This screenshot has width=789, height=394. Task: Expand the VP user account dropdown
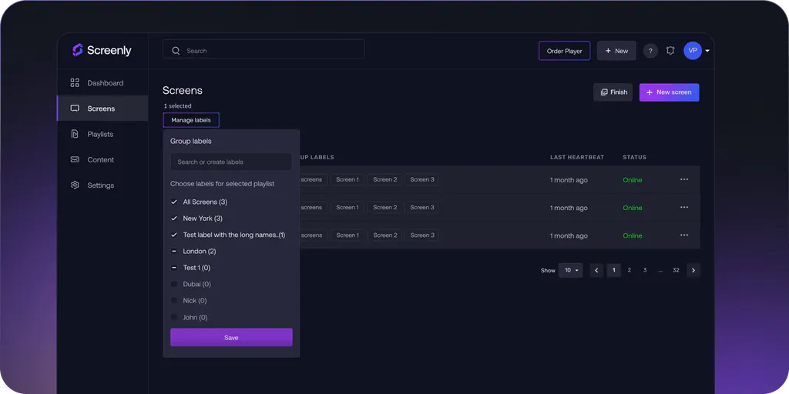[707, 51]
